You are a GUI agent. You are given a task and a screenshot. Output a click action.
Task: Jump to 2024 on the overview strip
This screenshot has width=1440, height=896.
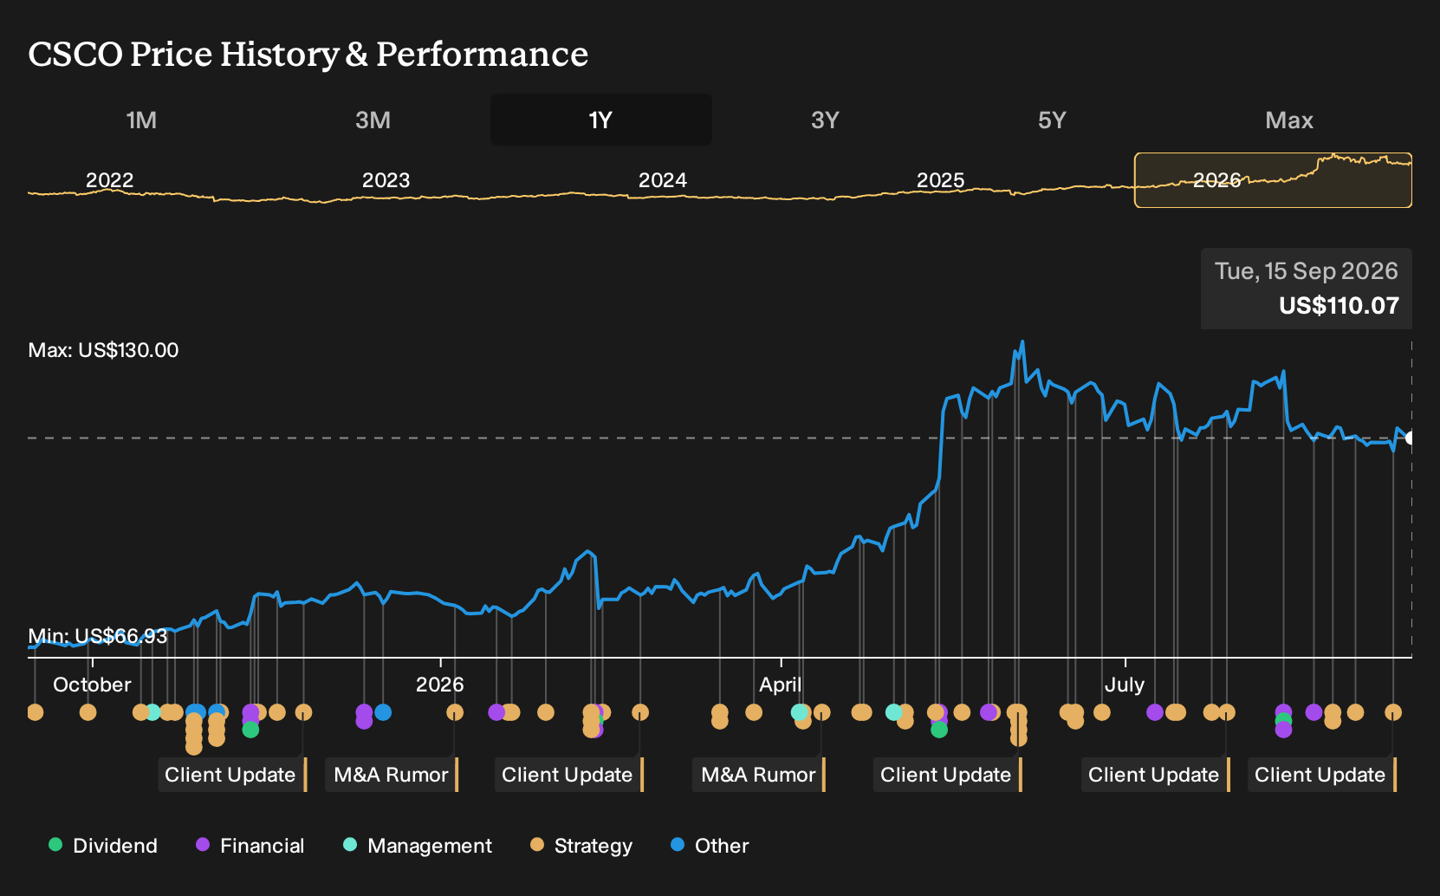point(663,180)
